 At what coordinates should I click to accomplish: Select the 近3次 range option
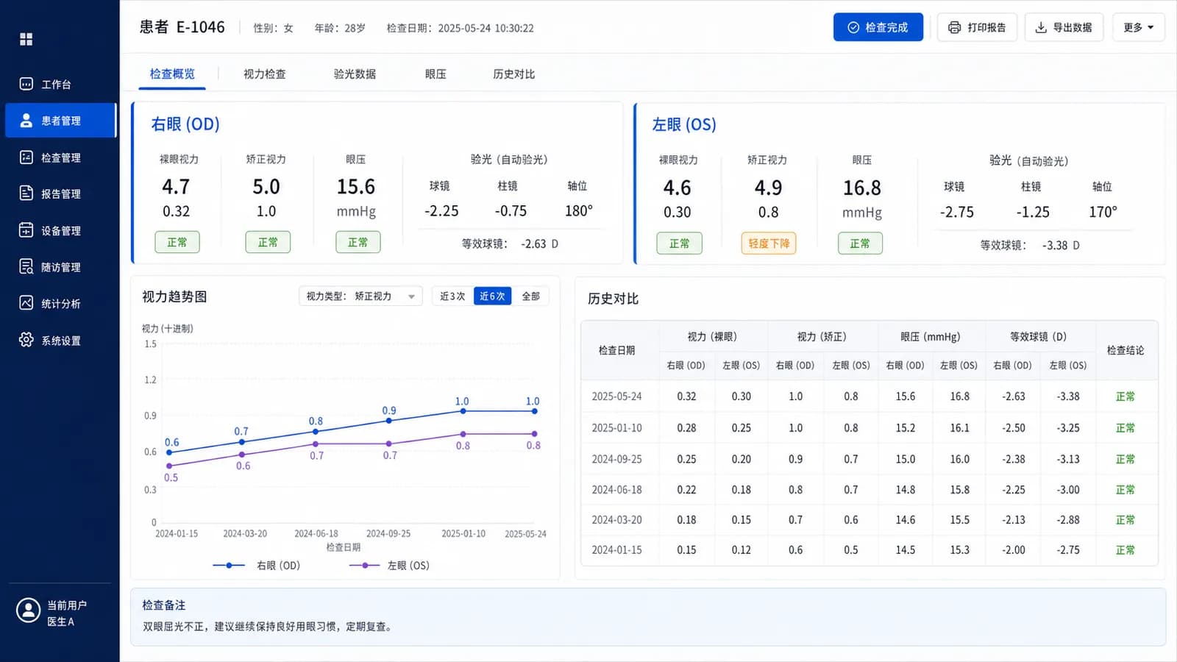(452, 296)
